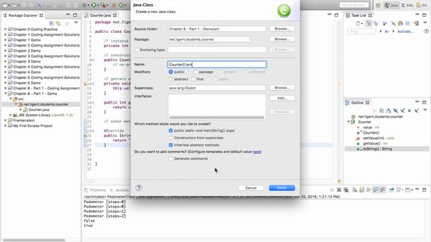Enable the Generate comments checkbox
431x242 pixels.
[x=170, y=159]
